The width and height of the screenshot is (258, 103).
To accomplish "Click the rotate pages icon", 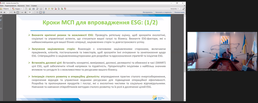I will tap(58, 9).
